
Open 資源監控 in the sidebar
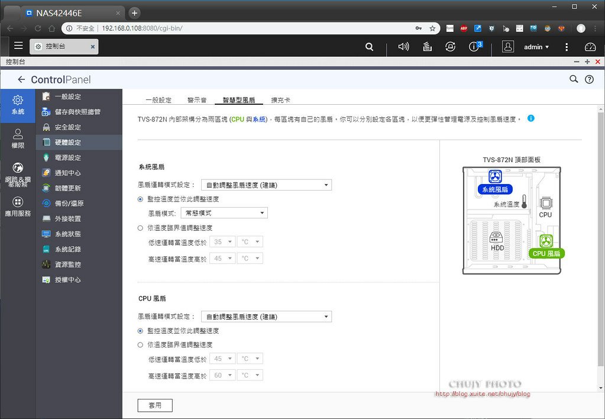point(79,264)
